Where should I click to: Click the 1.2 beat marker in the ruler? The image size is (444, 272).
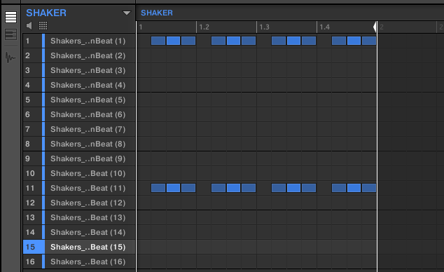click(204, 27)
